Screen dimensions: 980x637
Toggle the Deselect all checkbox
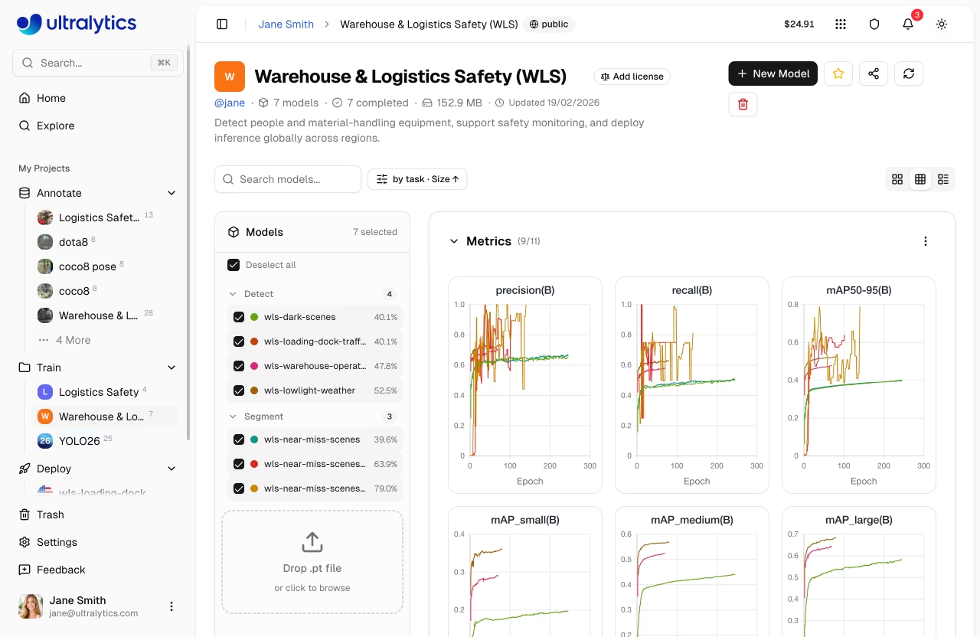click(x=234, y=265)
